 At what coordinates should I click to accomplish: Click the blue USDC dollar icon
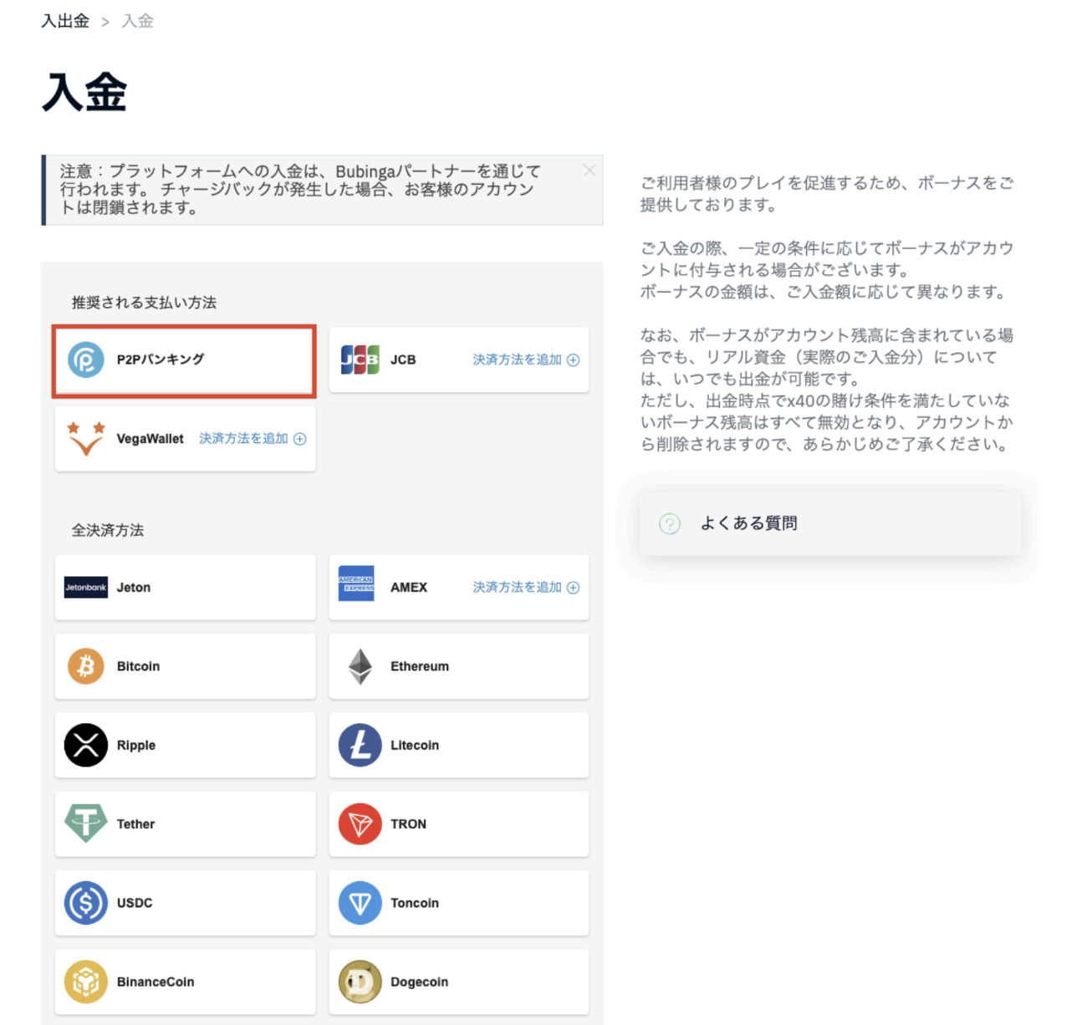coord(85,903)
